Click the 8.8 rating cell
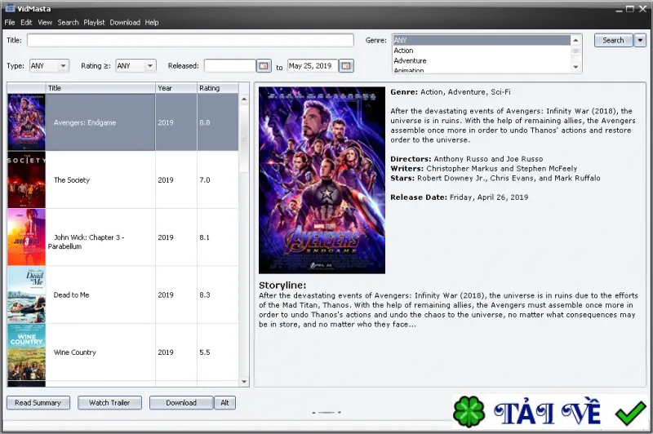The width and height of the screenshot is (653, 434). tap(218, 122)
